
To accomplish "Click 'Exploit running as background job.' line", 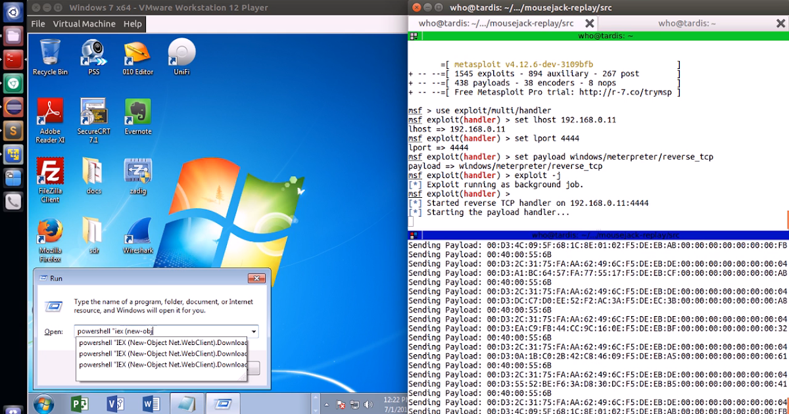I will (x=505, y=185).
